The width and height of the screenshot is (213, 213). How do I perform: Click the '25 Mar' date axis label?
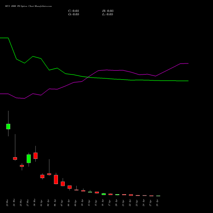21,203
